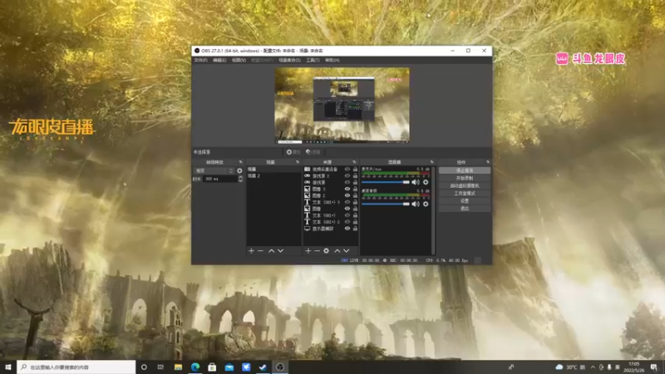Pop out the Scenes dock panel
This screenshot has width=665, height=374.
tap(298, 162)
